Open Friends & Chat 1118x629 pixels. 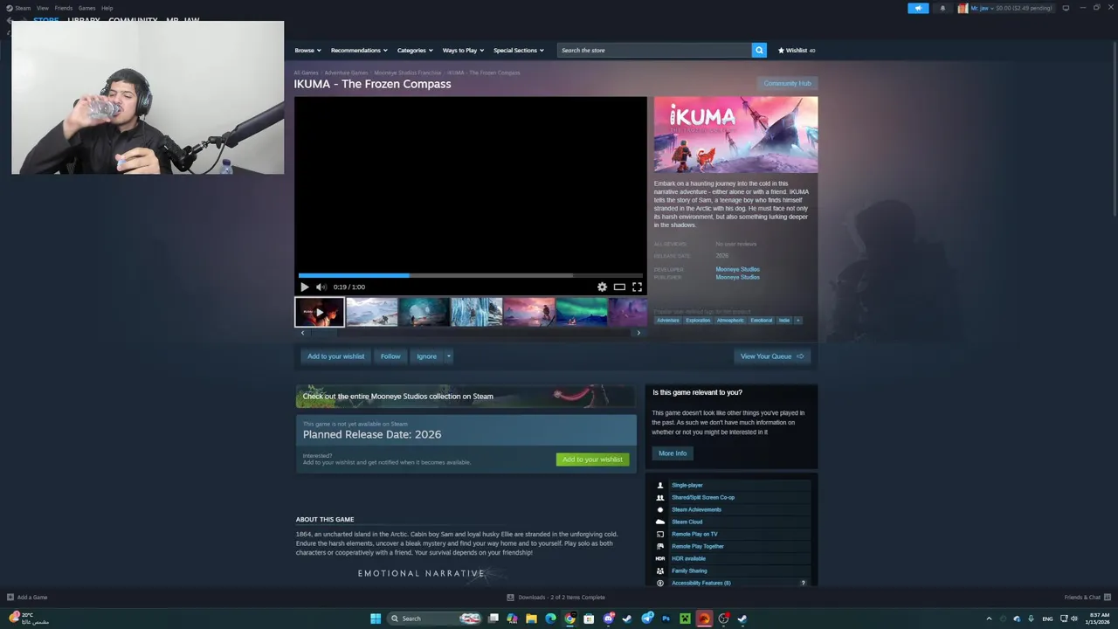click(x=1087, y=598)
